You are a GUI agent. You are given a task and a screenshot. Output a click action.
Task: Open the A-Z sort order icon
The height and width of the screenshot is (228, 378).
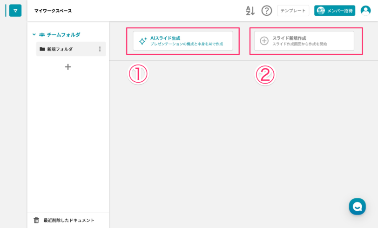pos(250,11)
